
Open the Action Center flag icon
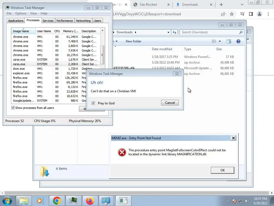(x=234, y=201)
